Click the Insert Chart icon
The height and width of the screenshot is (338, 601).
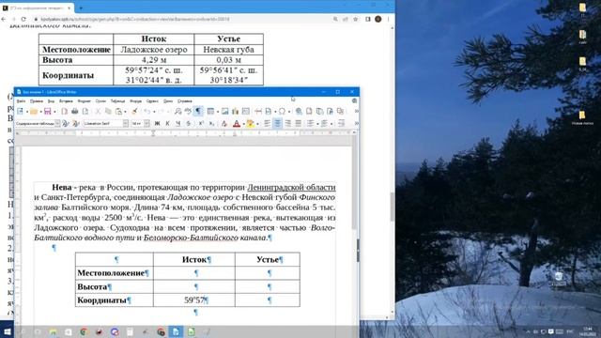pos(236,111)
